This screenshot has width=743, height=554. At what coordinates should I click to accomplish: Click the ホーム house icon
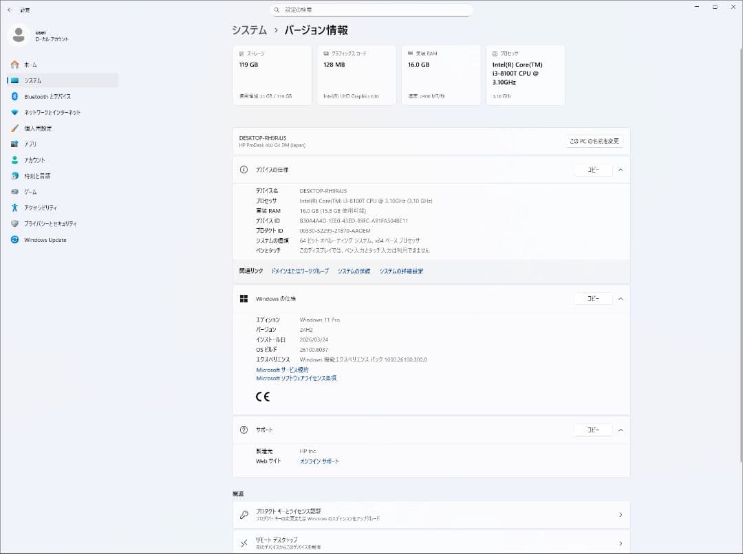click(14, 65)
